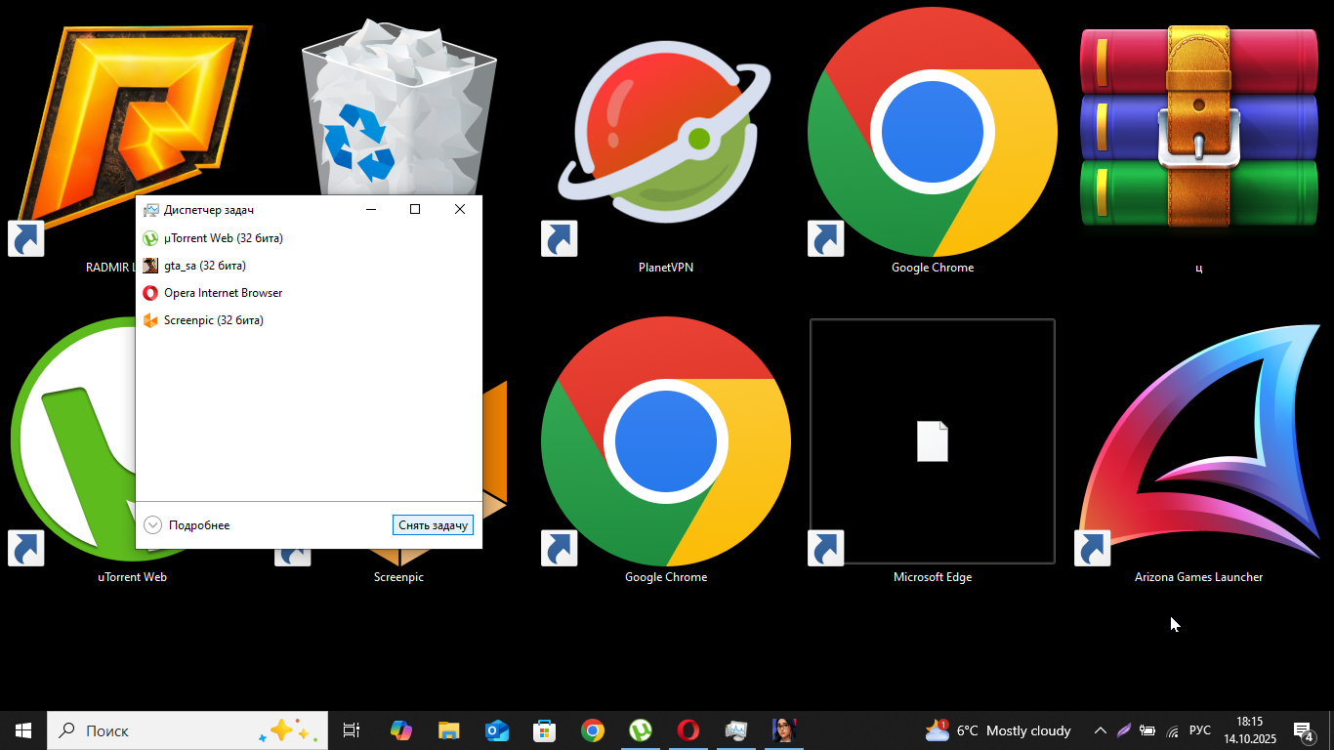Select Opera Internet Browser task row
This screenshot has width=1334, height=750.
coord(309,293)
